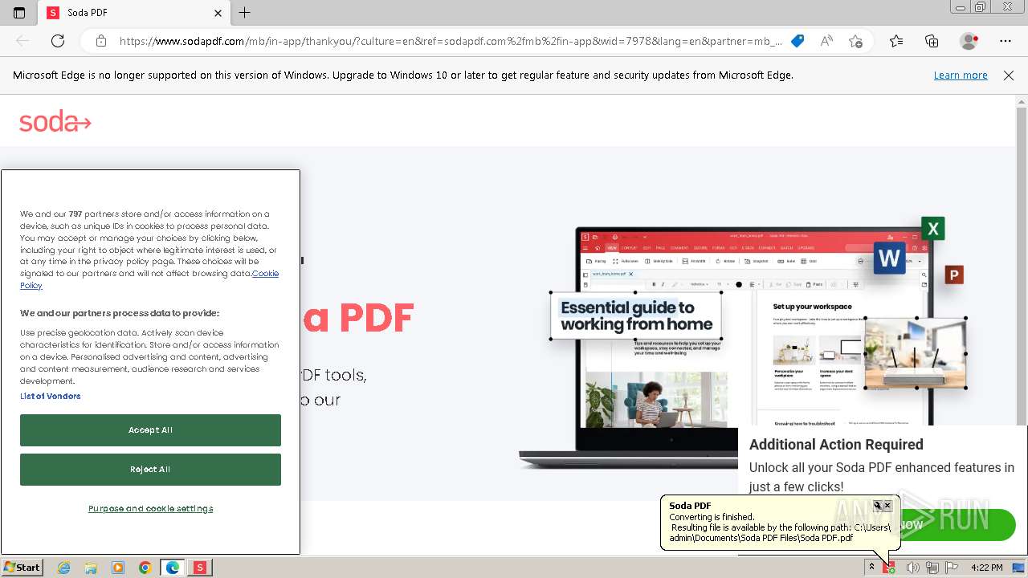Launch Internet Explorer from taskbar

[63, 568]
